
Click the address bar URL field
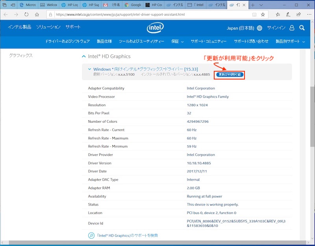coord(150,14)
